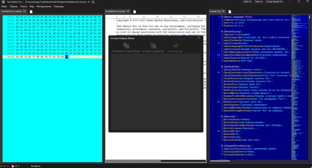Image resolution: width=312 pixels, height=168 pixels.
Task: Collapse the [AboutDialog] section
Action: [x=222, y=32]
